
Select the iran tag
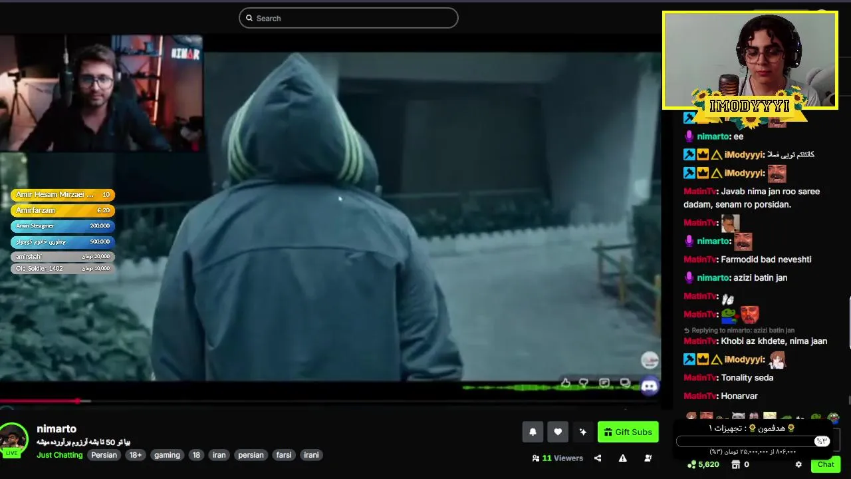(219, 455)
